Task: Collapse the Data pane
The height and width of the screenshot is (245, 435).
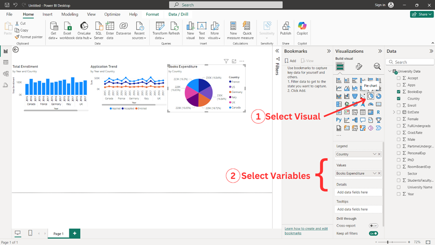Action: click(x=431, y=51)
